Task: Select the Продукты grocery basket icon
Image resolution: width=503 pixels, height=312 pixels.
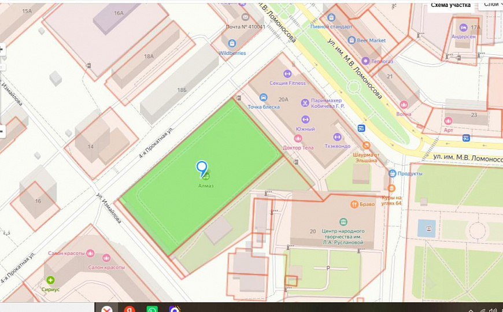Action: pos(392,173)
